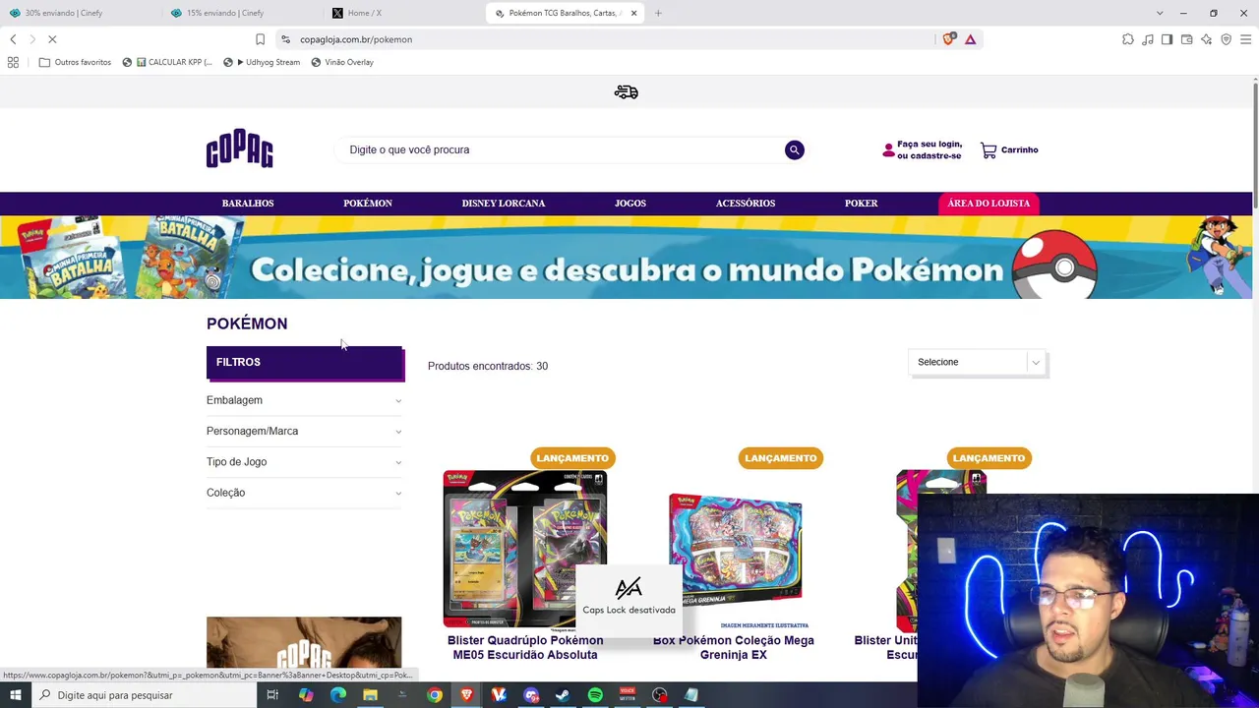This screenshot has height=708, width=1259.
Task: Open Steam from the taskbar
Action: coord(563,695)
